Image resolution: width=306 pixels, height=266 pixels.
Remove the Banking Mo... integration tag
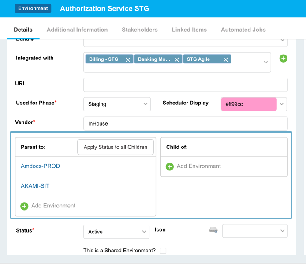177,59
